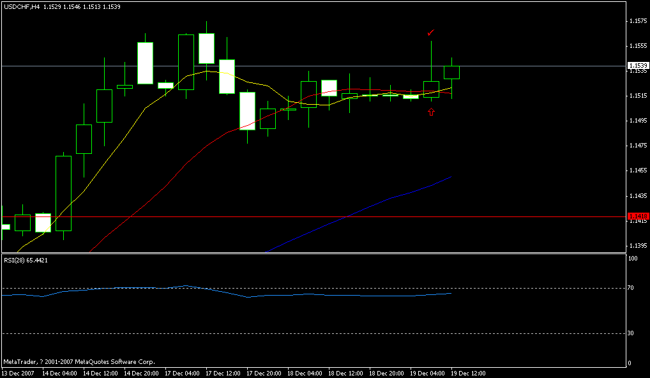
Task: Click the 18 Dec 20:00 time label
Action: pyautogui.click(x=386, y=374)
